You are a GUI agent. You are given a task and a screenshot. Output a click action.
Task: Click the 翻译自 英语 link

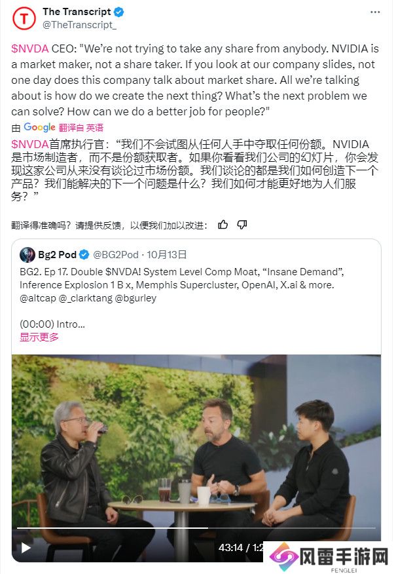[x=81, y=127]
